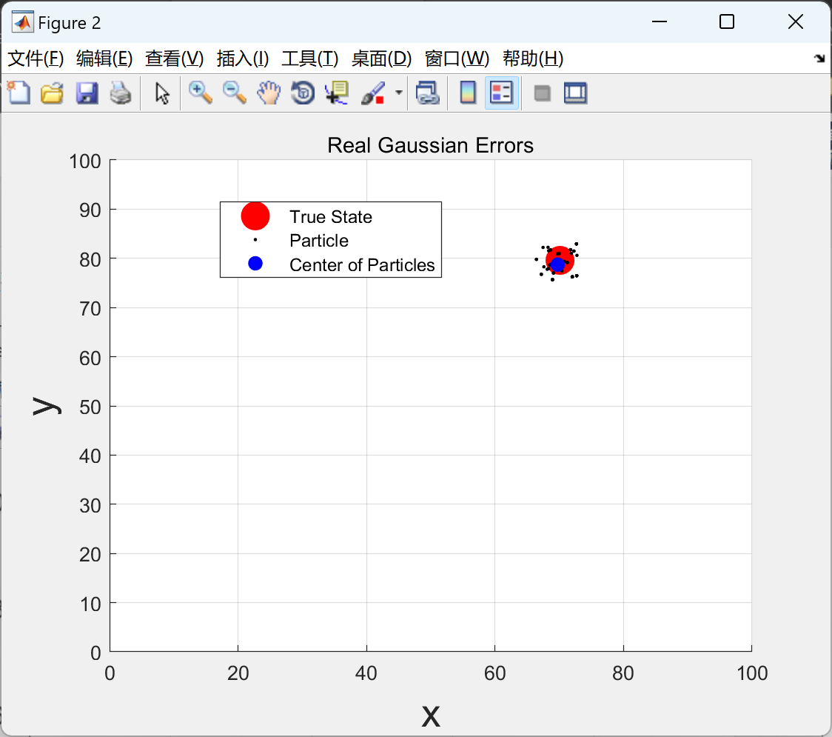Screen dimensions: 832x737
Task: Select the Brush data tool
Action: click(x=373, y=93)
